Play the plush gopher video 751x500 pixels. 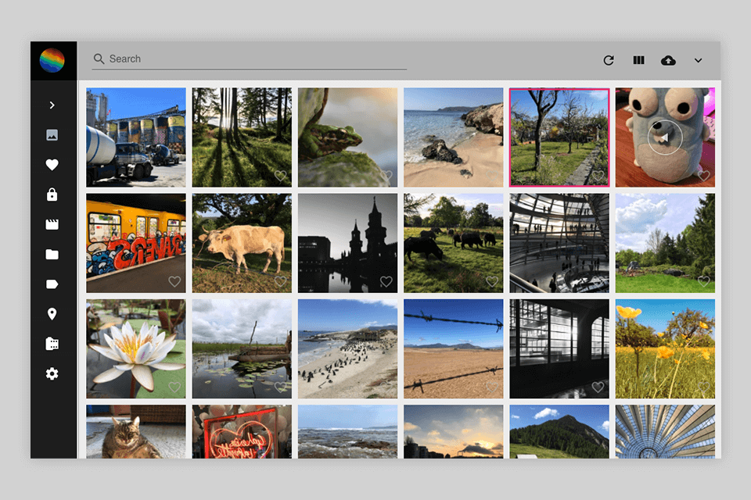[x=665, y=137]
